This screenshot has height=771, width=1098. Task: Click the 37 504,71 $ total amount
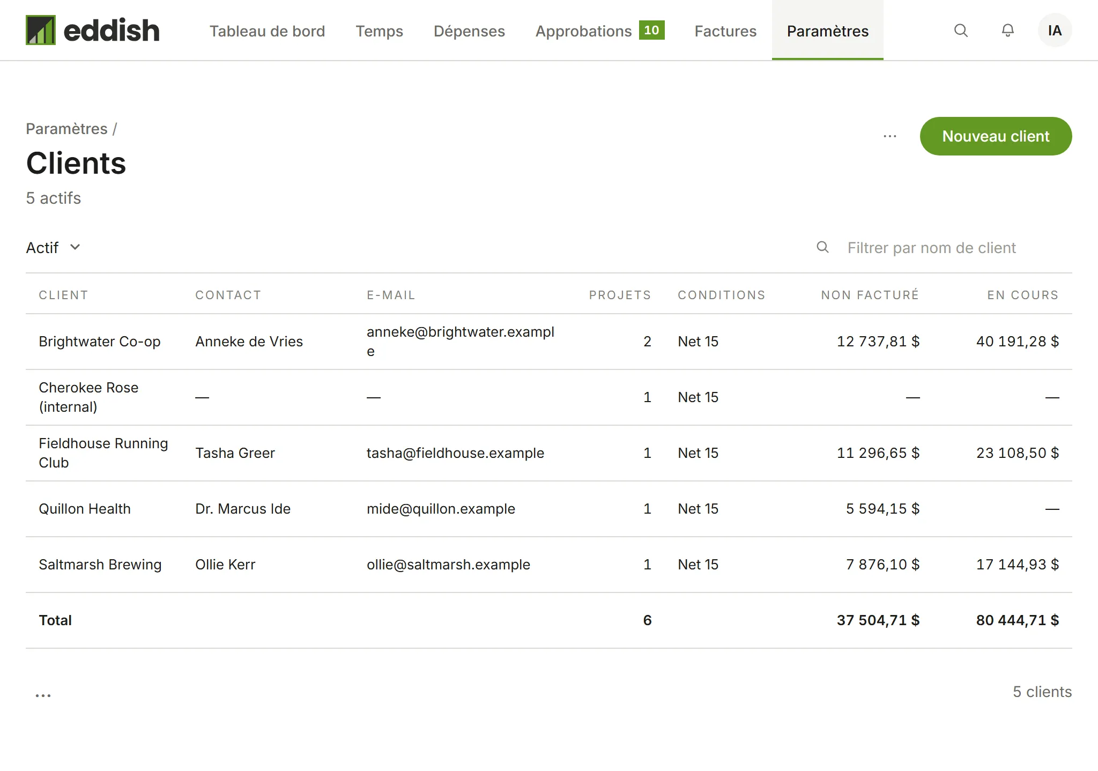tap(878, 620)
